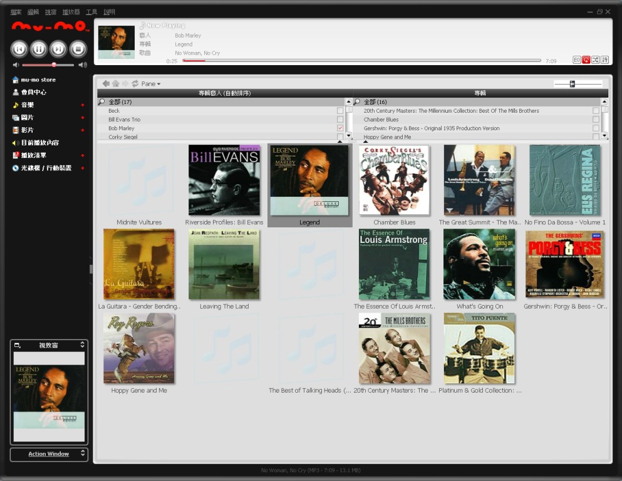Select 音樂 in the sidebar
This screenshot has width=622, height=481.
[23, 105]
